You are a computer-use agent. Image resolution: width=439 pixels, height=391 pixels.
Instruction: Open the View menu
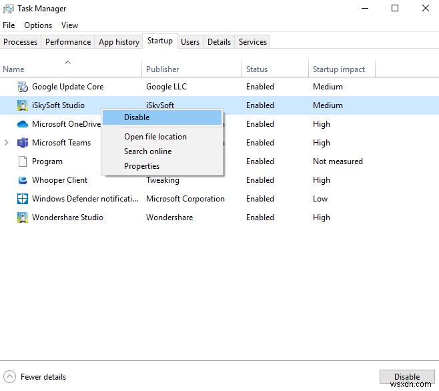(69, 25)
